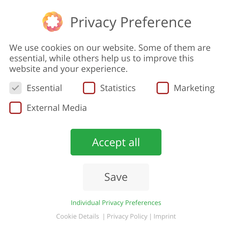Open Individual Privacy Preferences link
Image resolution: width=232 pixels, height=231 pixels.
click(116, 203)
